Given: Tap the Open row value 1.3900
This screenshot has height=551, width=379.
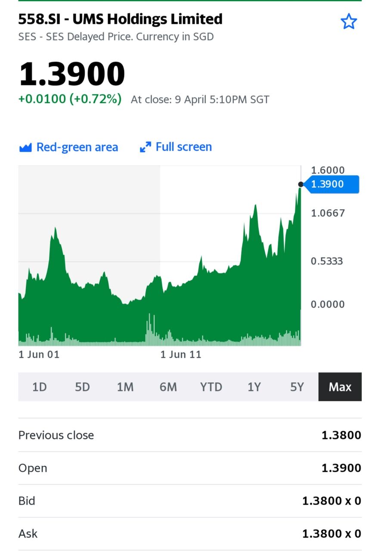Looking at the screenshot, I should click(342, 468).
